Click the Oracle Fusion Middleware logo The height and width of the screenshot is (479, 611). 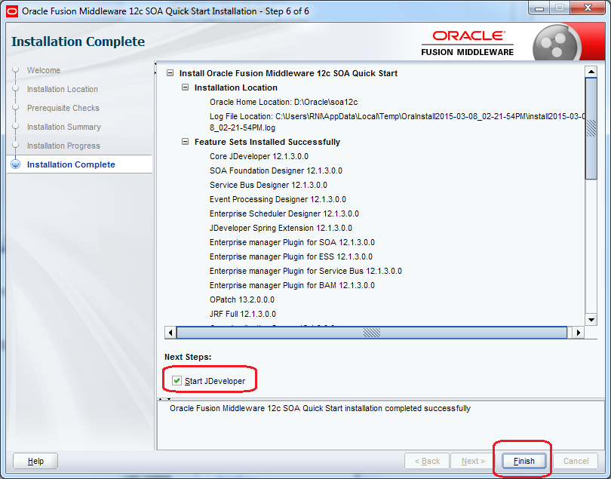click(x=468, y=44)
